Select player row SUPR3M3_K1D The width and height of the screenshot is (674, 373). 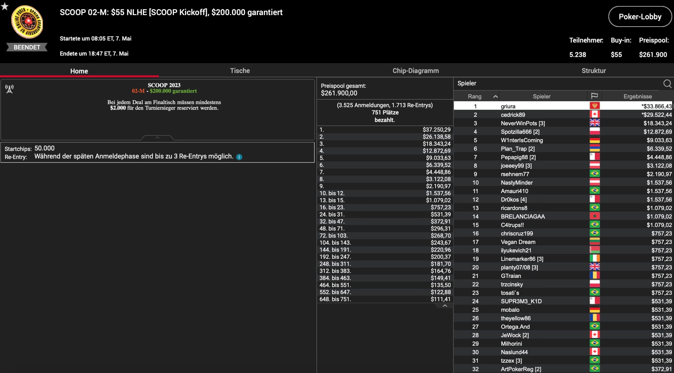pyautogui.click(x=563, y=301)
